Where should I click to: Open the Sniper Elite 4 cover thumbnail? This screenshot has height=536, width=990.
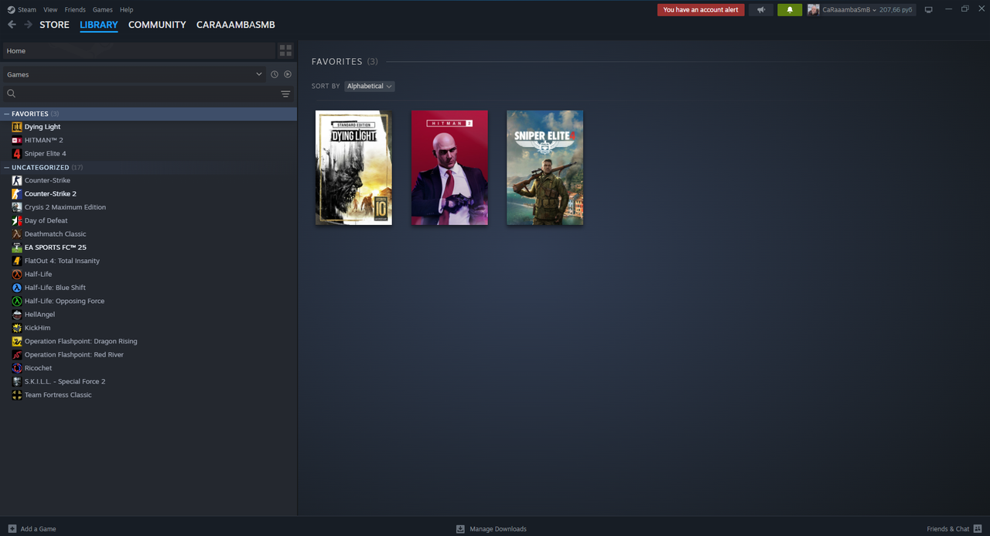pyautogui.click(x=545, y=168)
